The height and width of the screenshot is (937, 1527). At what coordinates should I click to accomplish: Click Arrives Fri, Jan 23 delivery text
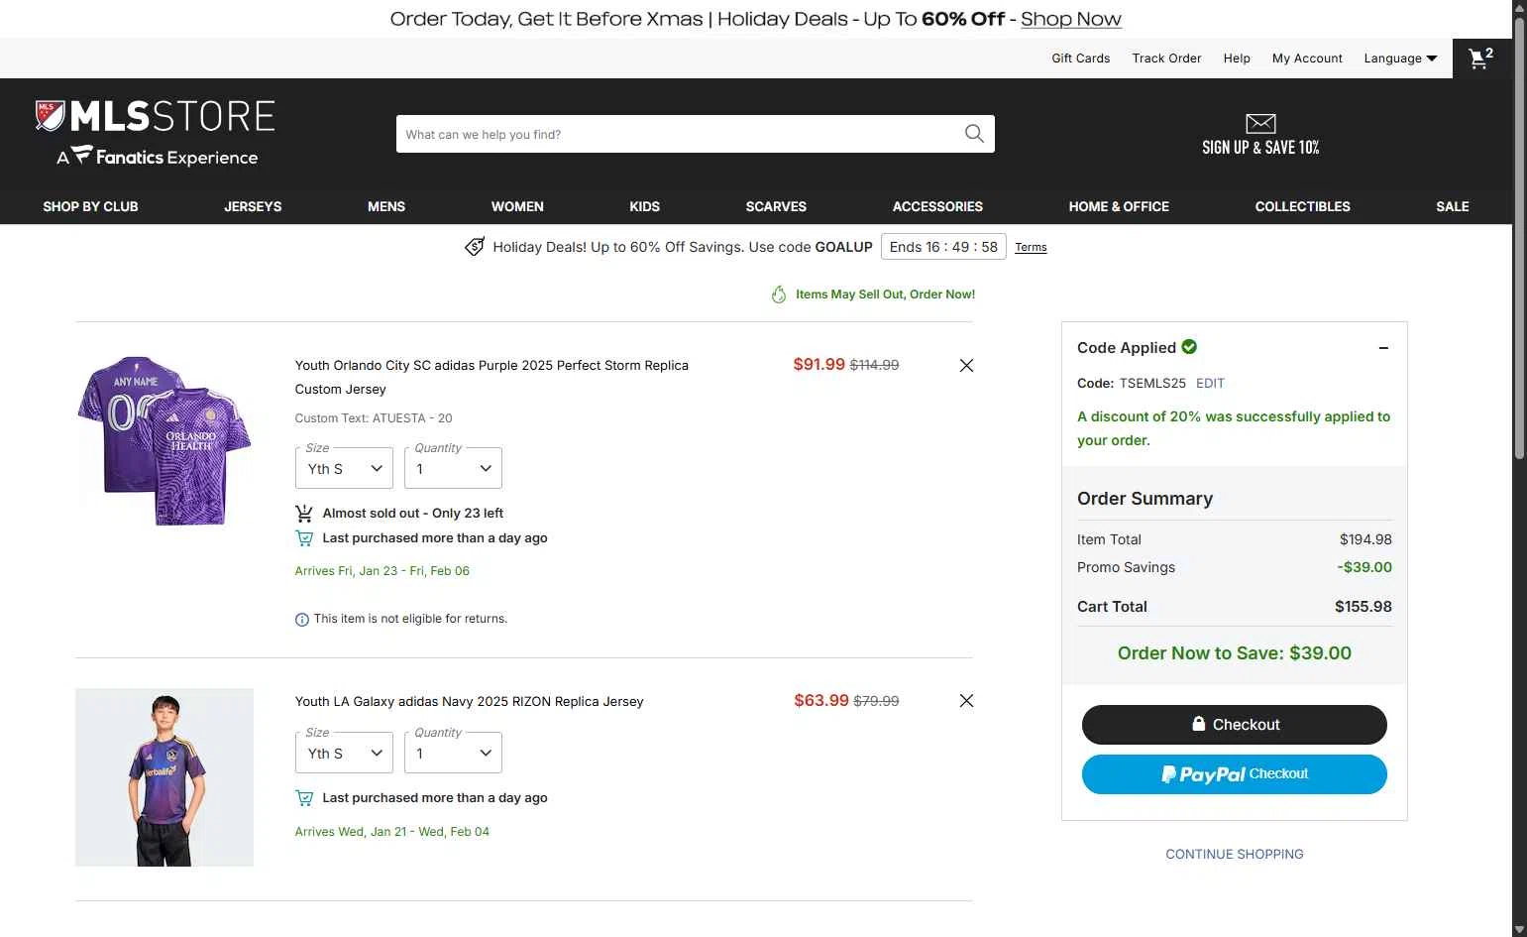[382, 571]
